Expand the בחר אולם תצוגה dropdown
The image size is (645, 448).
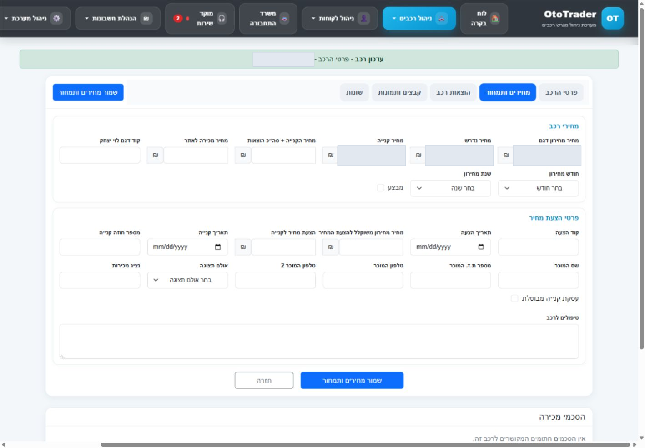tap(187, 280)
